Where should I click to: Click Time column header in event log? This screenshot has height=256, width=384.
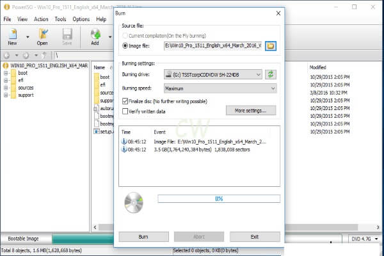tap(126, 132)
